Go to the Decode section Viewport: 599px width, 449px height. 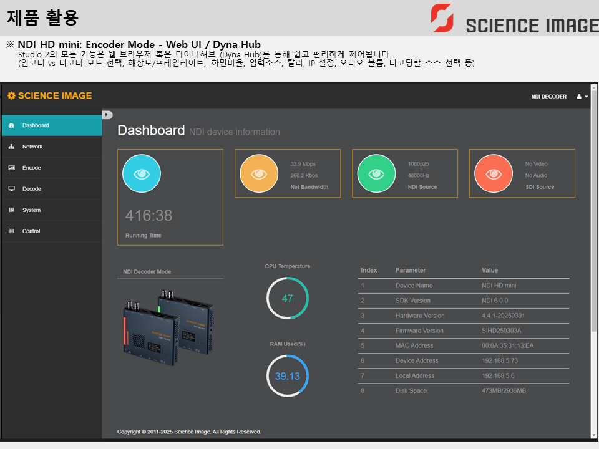coord(52,189)
